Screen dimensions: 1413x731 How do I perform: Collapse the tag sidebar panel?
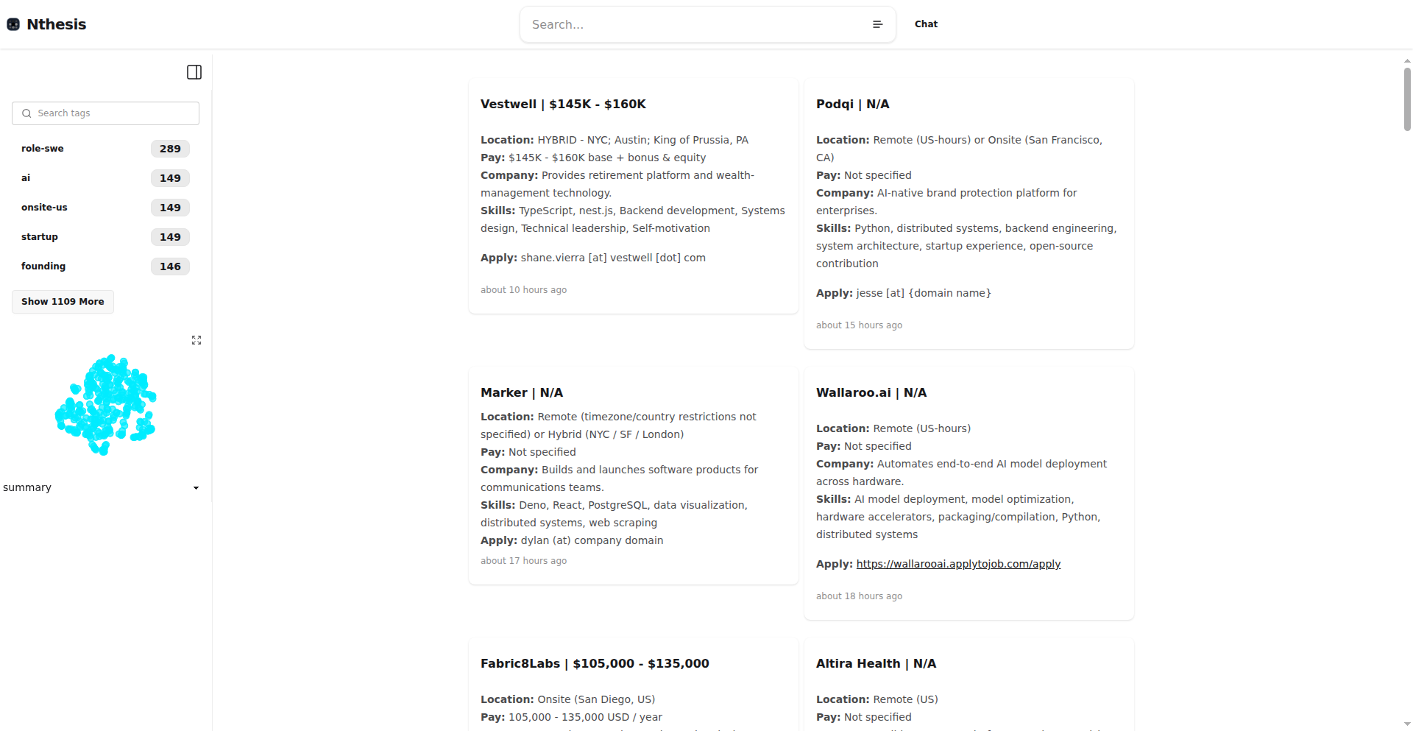[194, 71]
